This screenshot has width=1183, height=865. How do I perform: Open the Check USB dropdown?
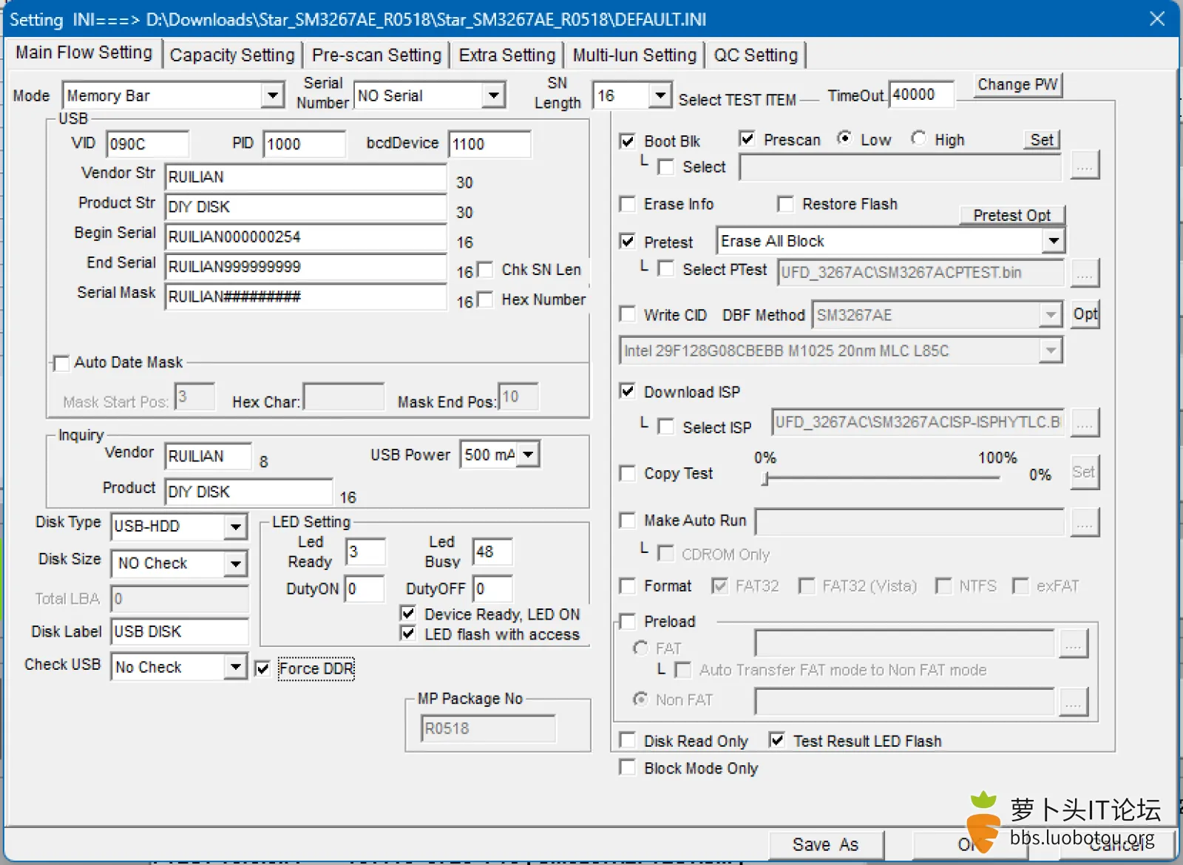coord(235,667)
